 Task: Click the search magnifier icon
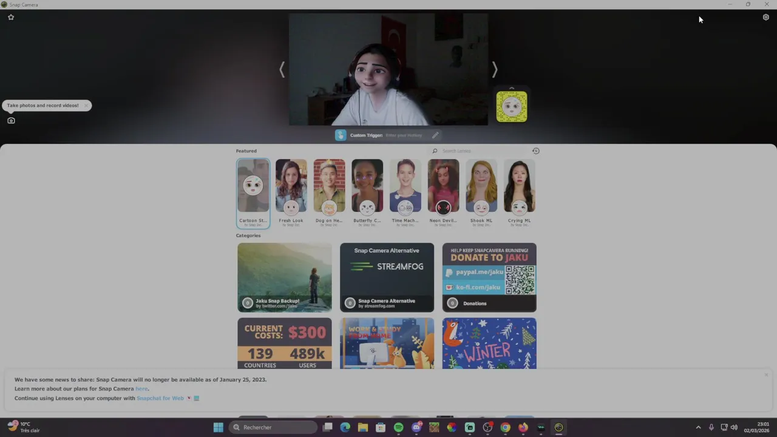click(x=435, y=151)
